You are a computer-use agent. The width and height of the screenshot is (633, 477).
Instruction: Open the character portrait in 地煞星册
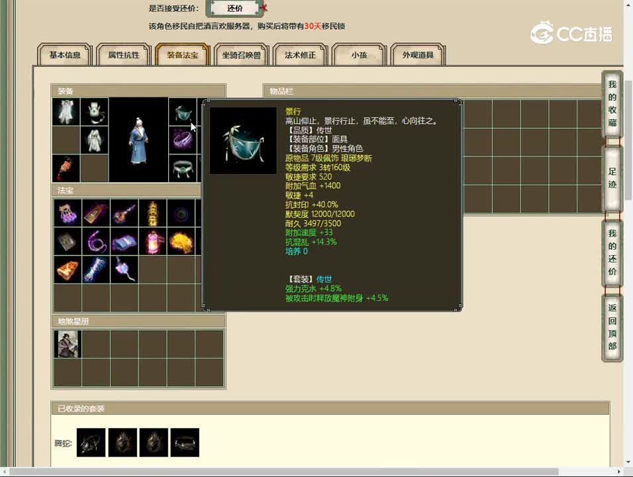coord(68,344)
